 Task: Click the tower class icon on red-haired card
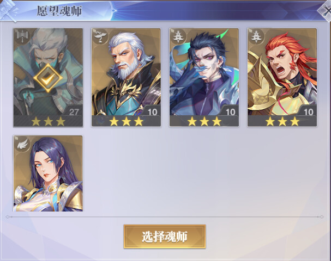[256, 36]
